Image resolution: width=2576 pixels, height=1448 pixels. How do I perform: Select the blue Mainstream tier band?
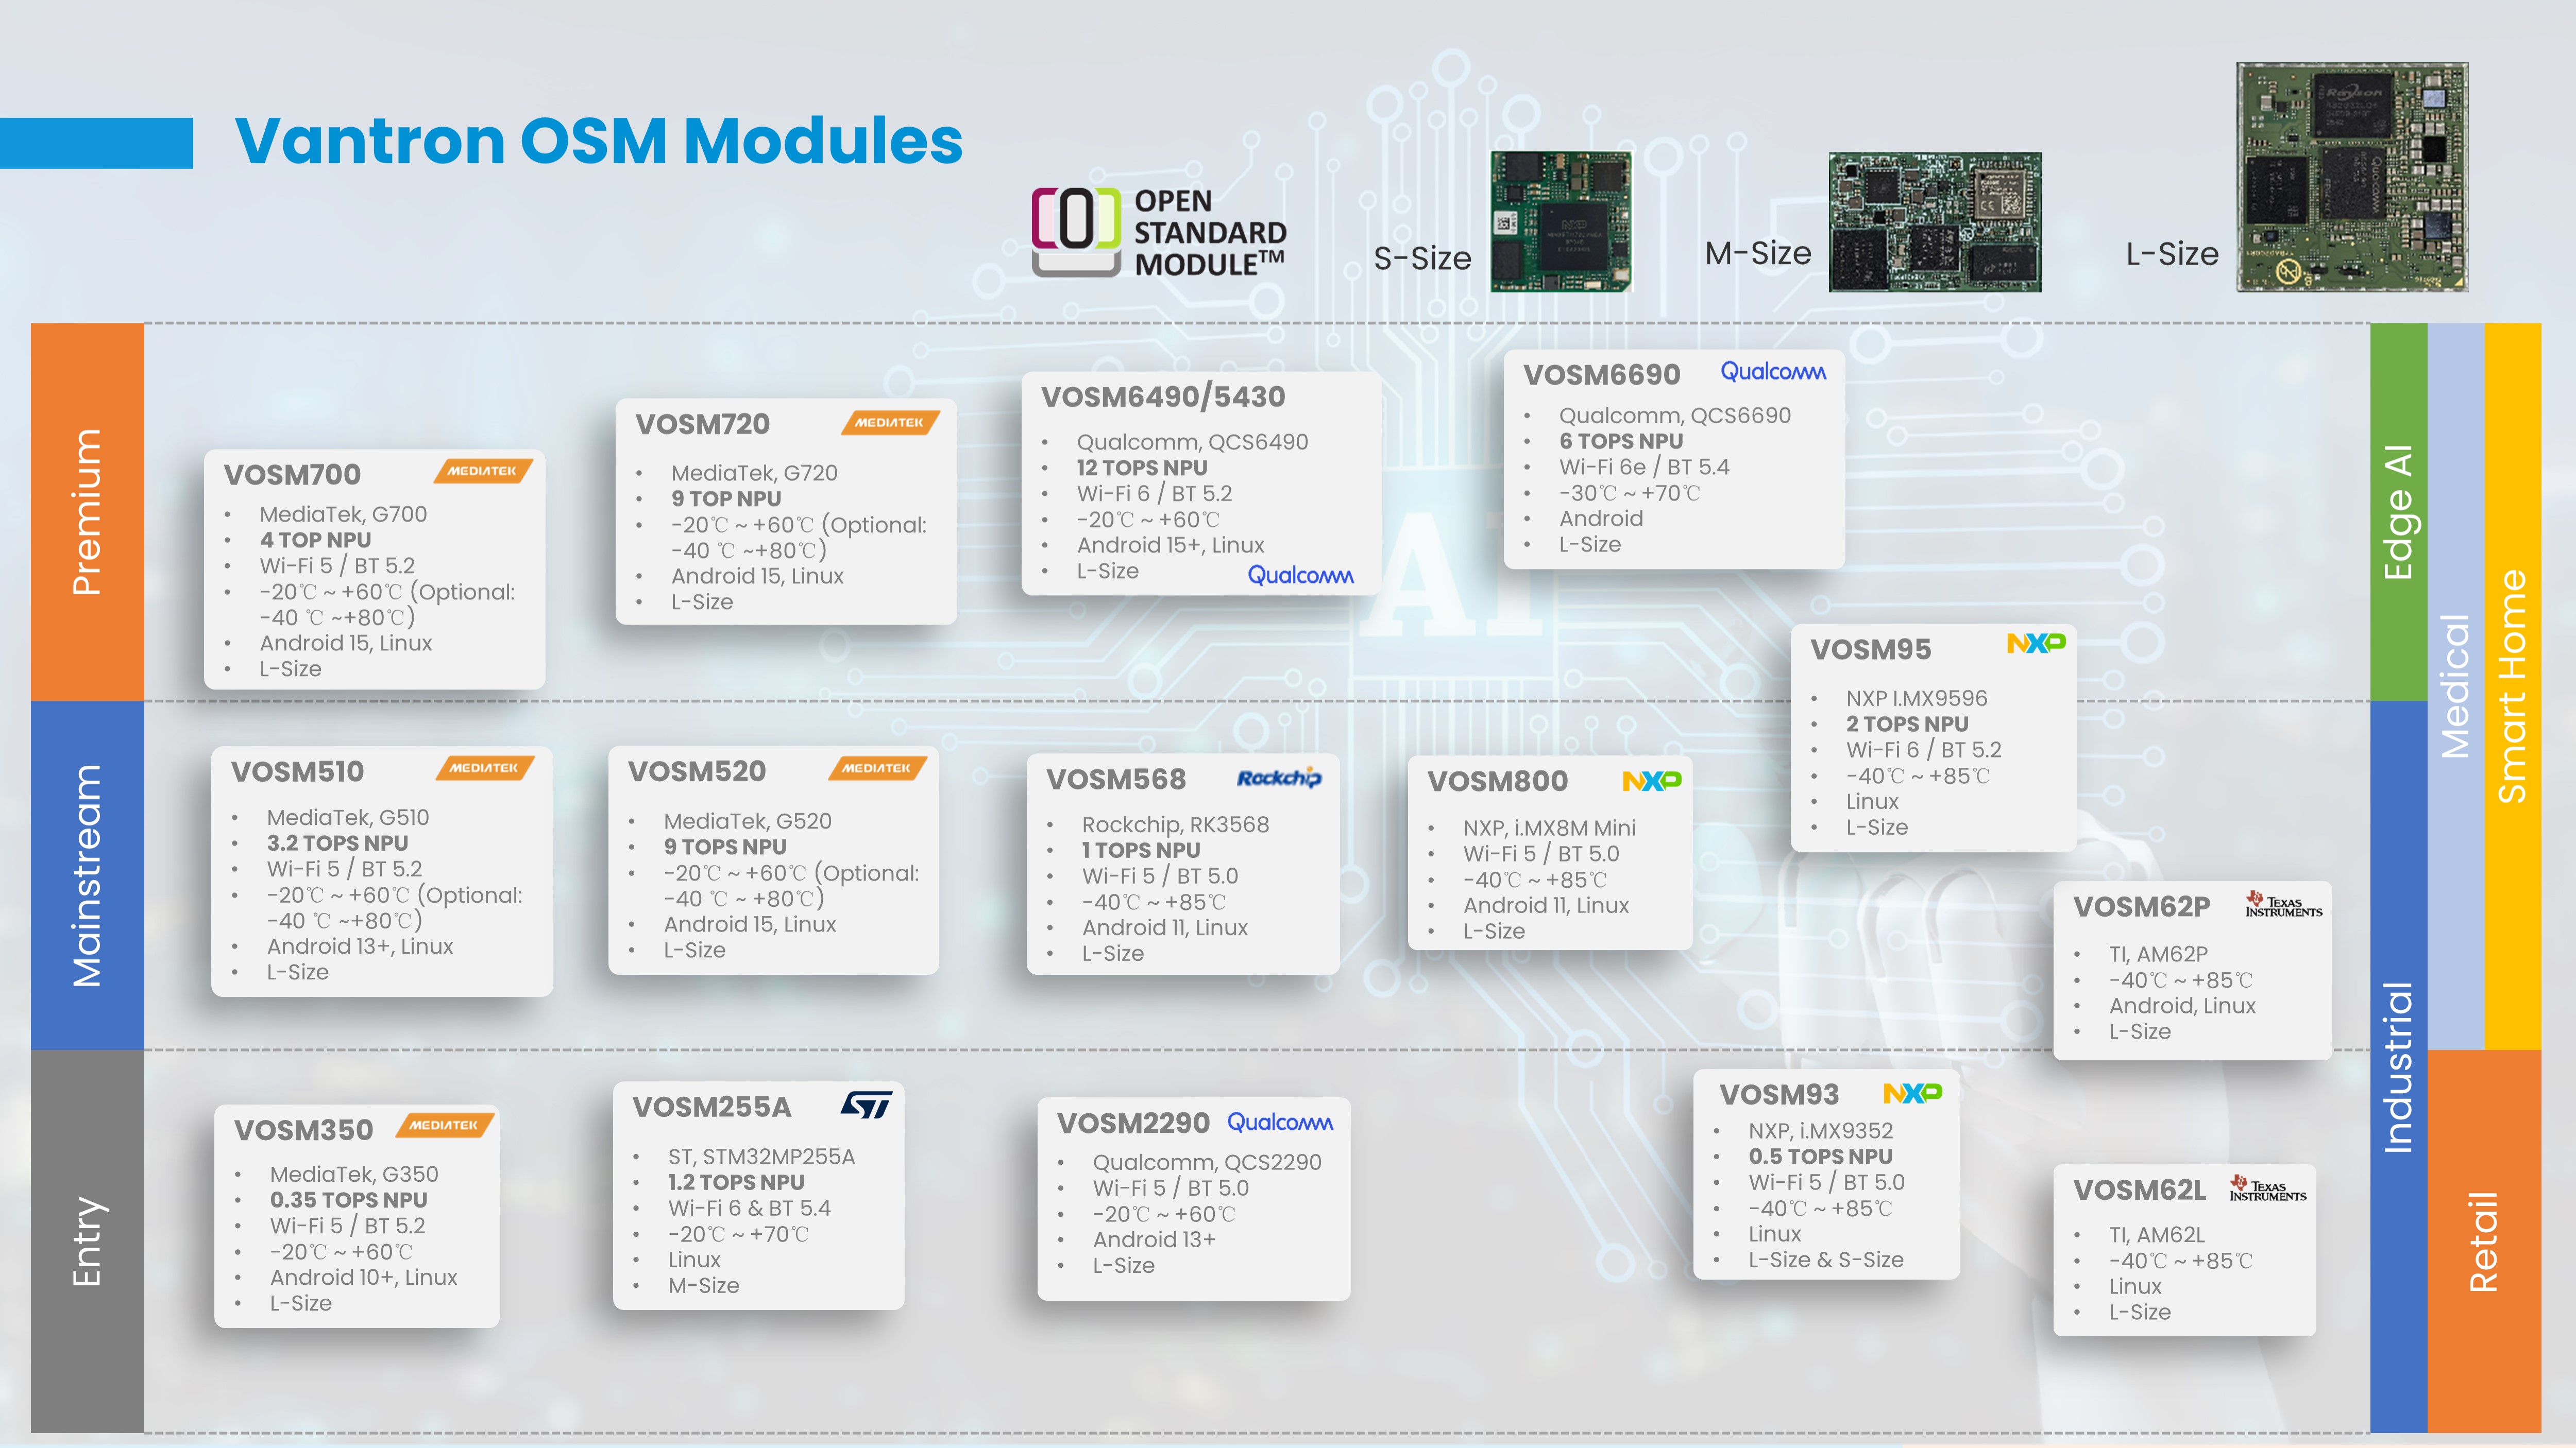tap(88, 875)
